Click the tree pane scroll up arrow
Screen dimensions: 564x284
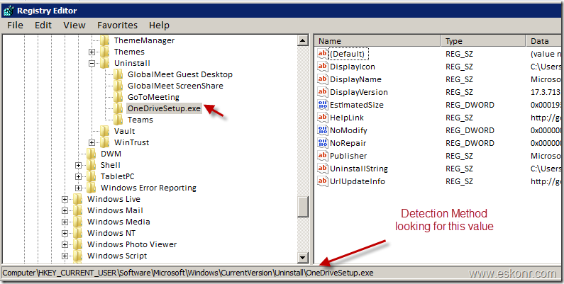303,40
